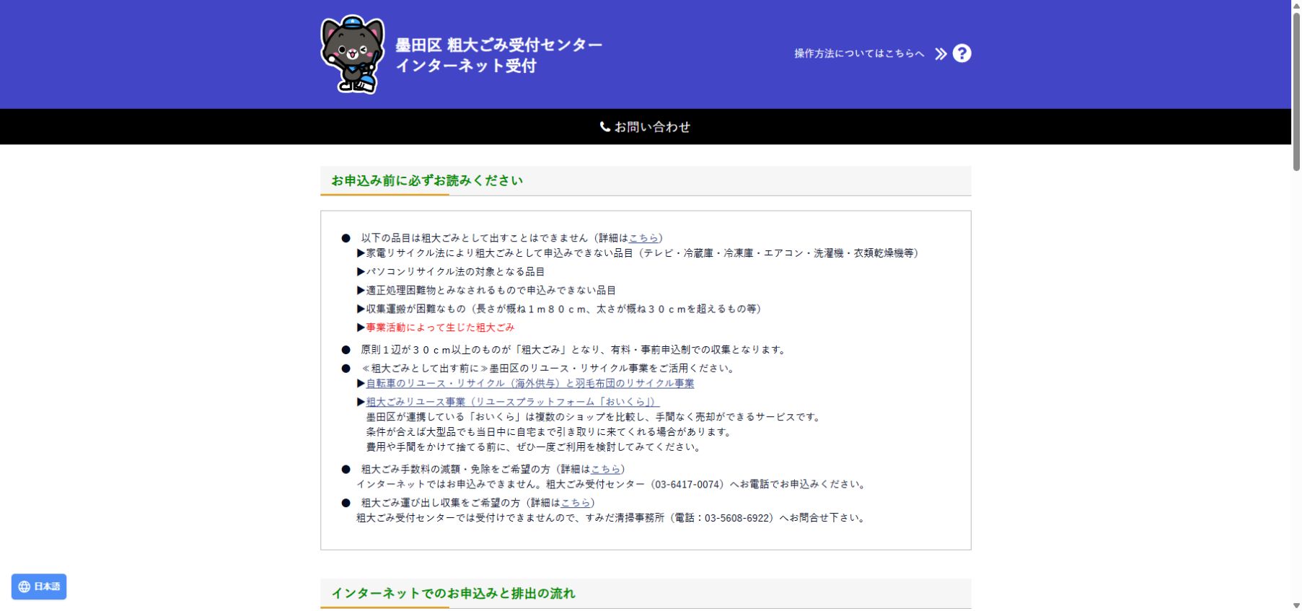Click the phone icon beside お問い合わせ
The width and height of the screenshot is (1302, 611).
click(x=605, y=127)
